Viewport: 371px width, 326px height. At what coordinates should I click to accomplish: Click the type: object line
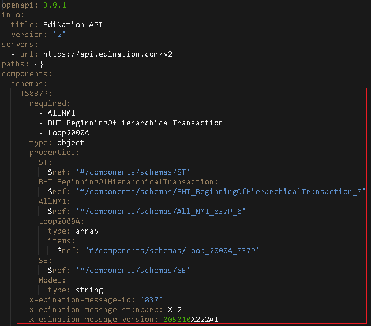pyautogui.click(x=57, y=143)
